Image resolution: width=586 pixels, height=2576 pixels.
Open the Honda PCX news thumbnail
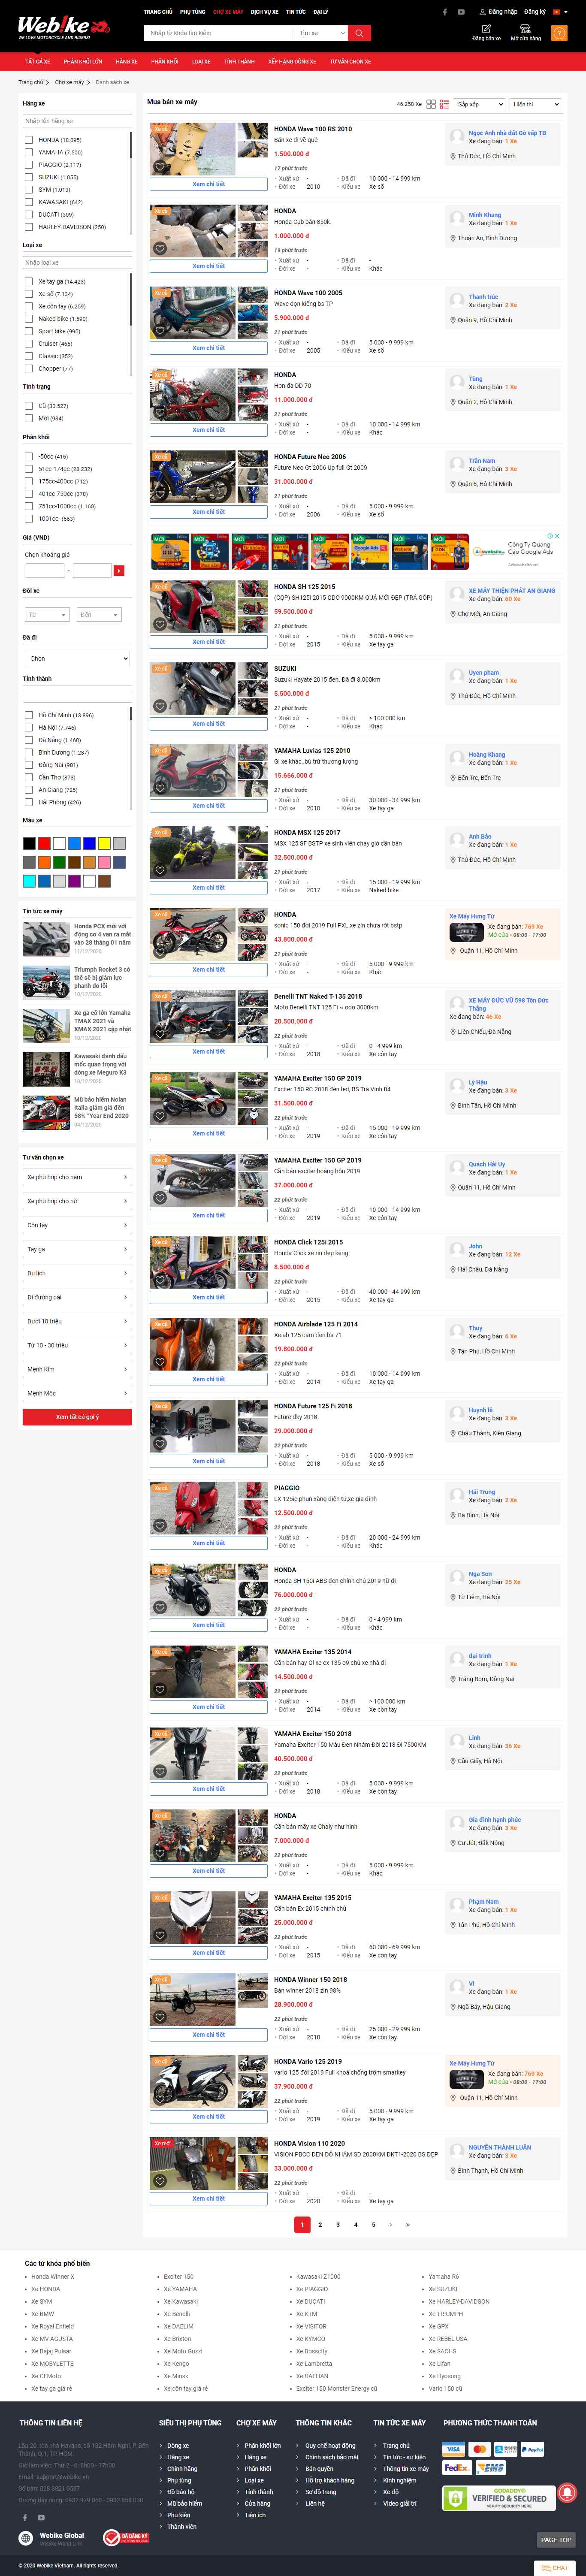46,939
